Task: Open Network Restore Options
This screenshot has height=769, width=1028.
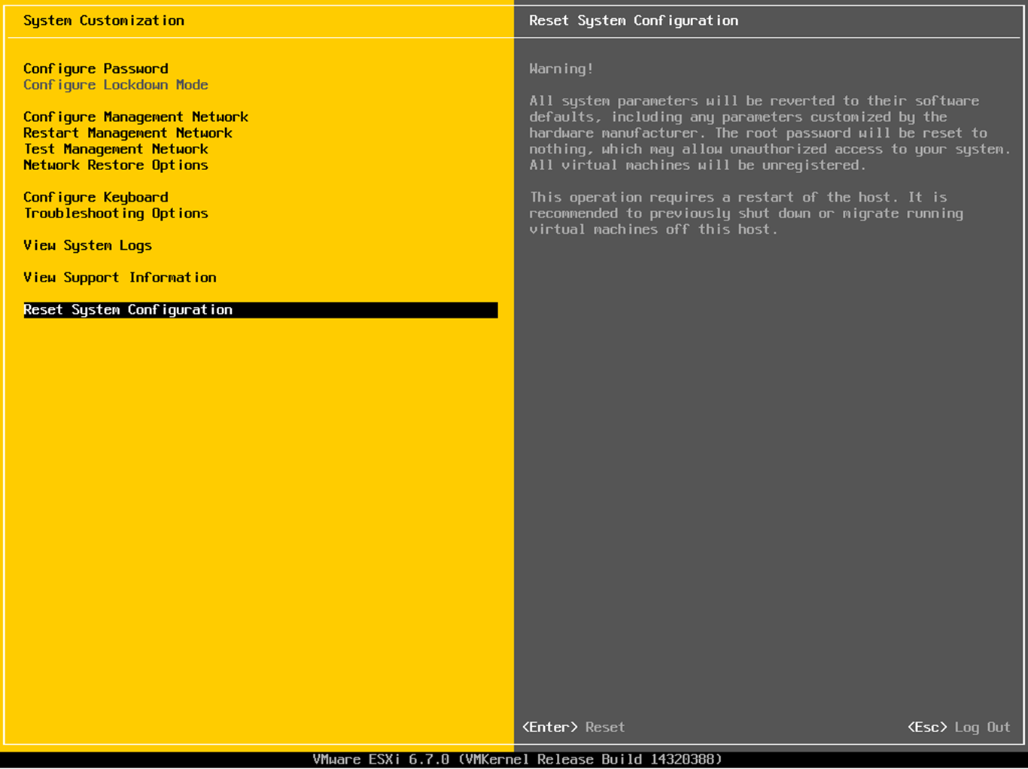Action: pos(115,165)
